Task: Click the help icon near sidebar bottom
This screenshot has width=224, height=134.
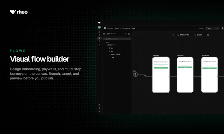Action: pos(99,105)
